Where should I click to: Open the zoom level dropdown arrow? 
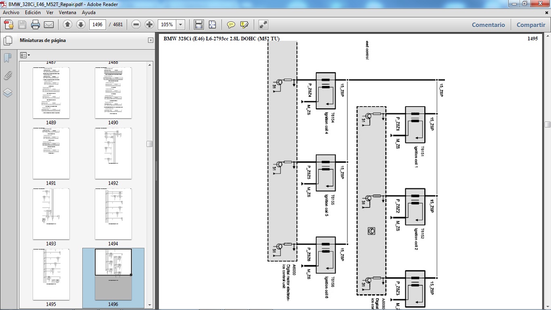coord(181,25)
